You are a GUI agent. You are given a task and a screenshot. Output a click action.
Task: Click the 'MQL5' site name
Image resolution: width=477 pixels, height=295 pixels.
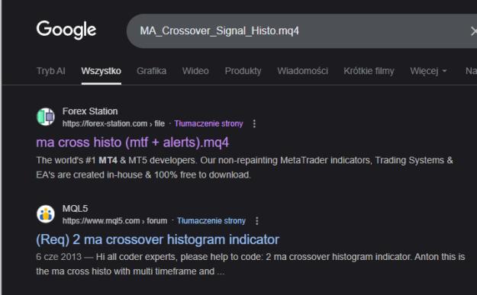click(x=75, y=208)
